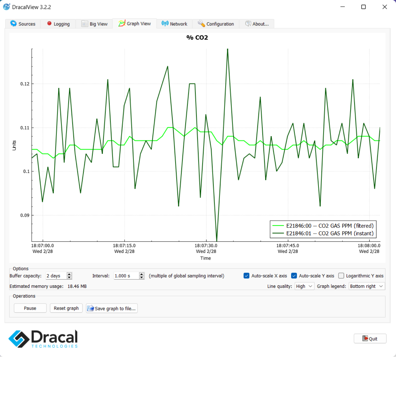Click the Dracal Technologies logo

43,339
